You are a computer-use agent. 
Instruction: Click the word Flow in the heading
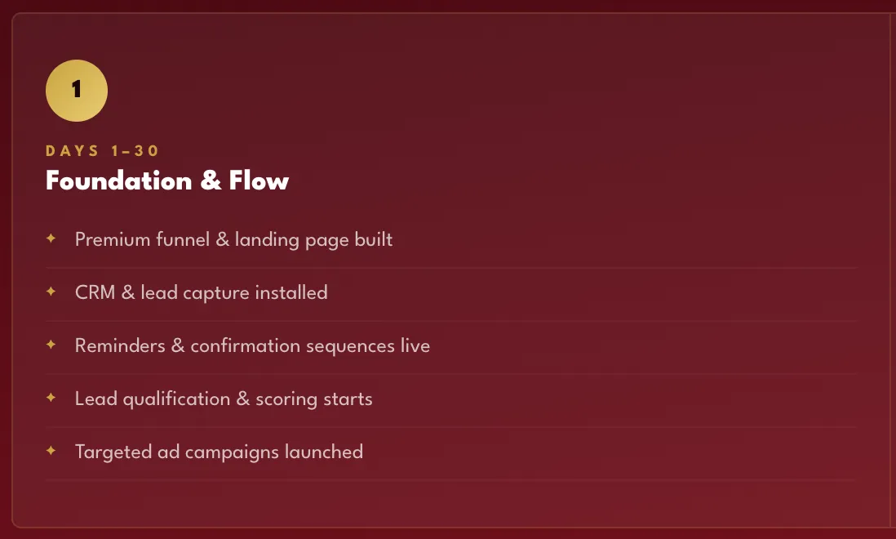click(259, 180)
